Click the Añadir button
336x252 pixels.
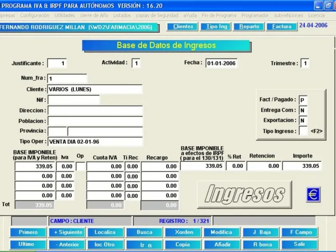click(x=222, y=244)
